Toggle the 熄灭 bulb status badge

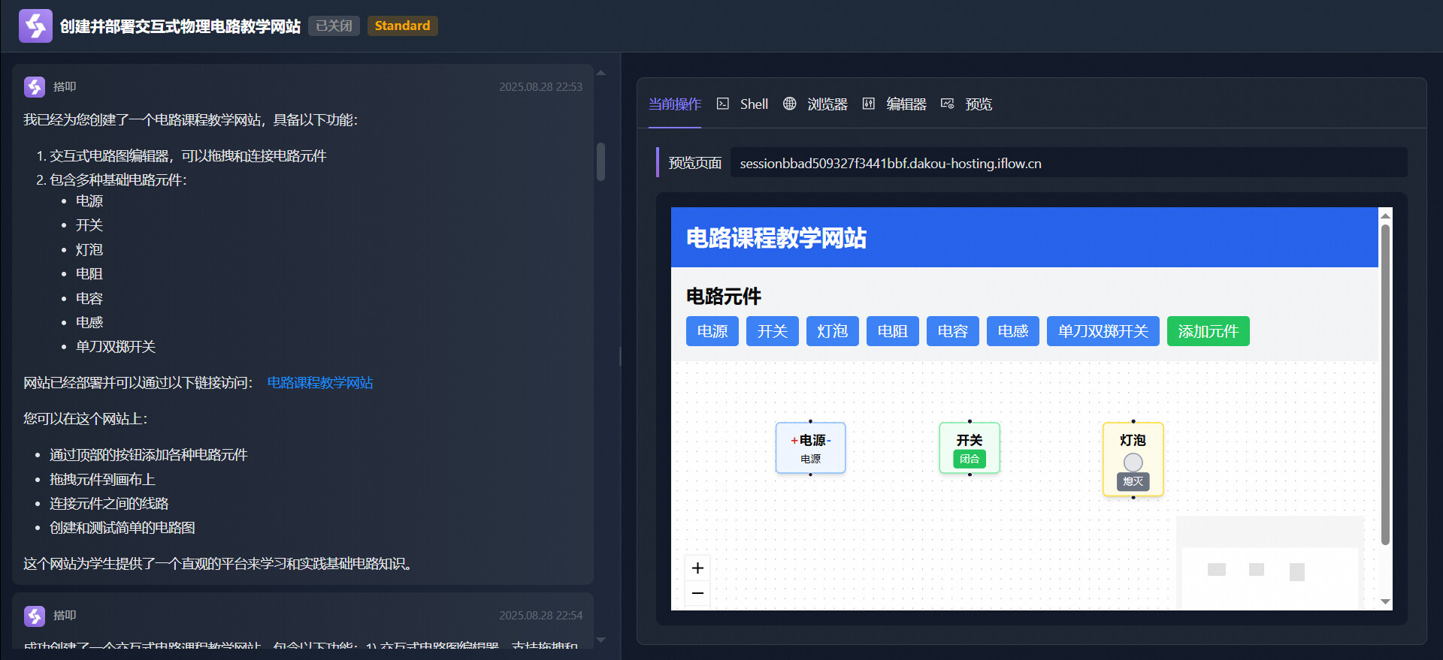[1133, 481]
